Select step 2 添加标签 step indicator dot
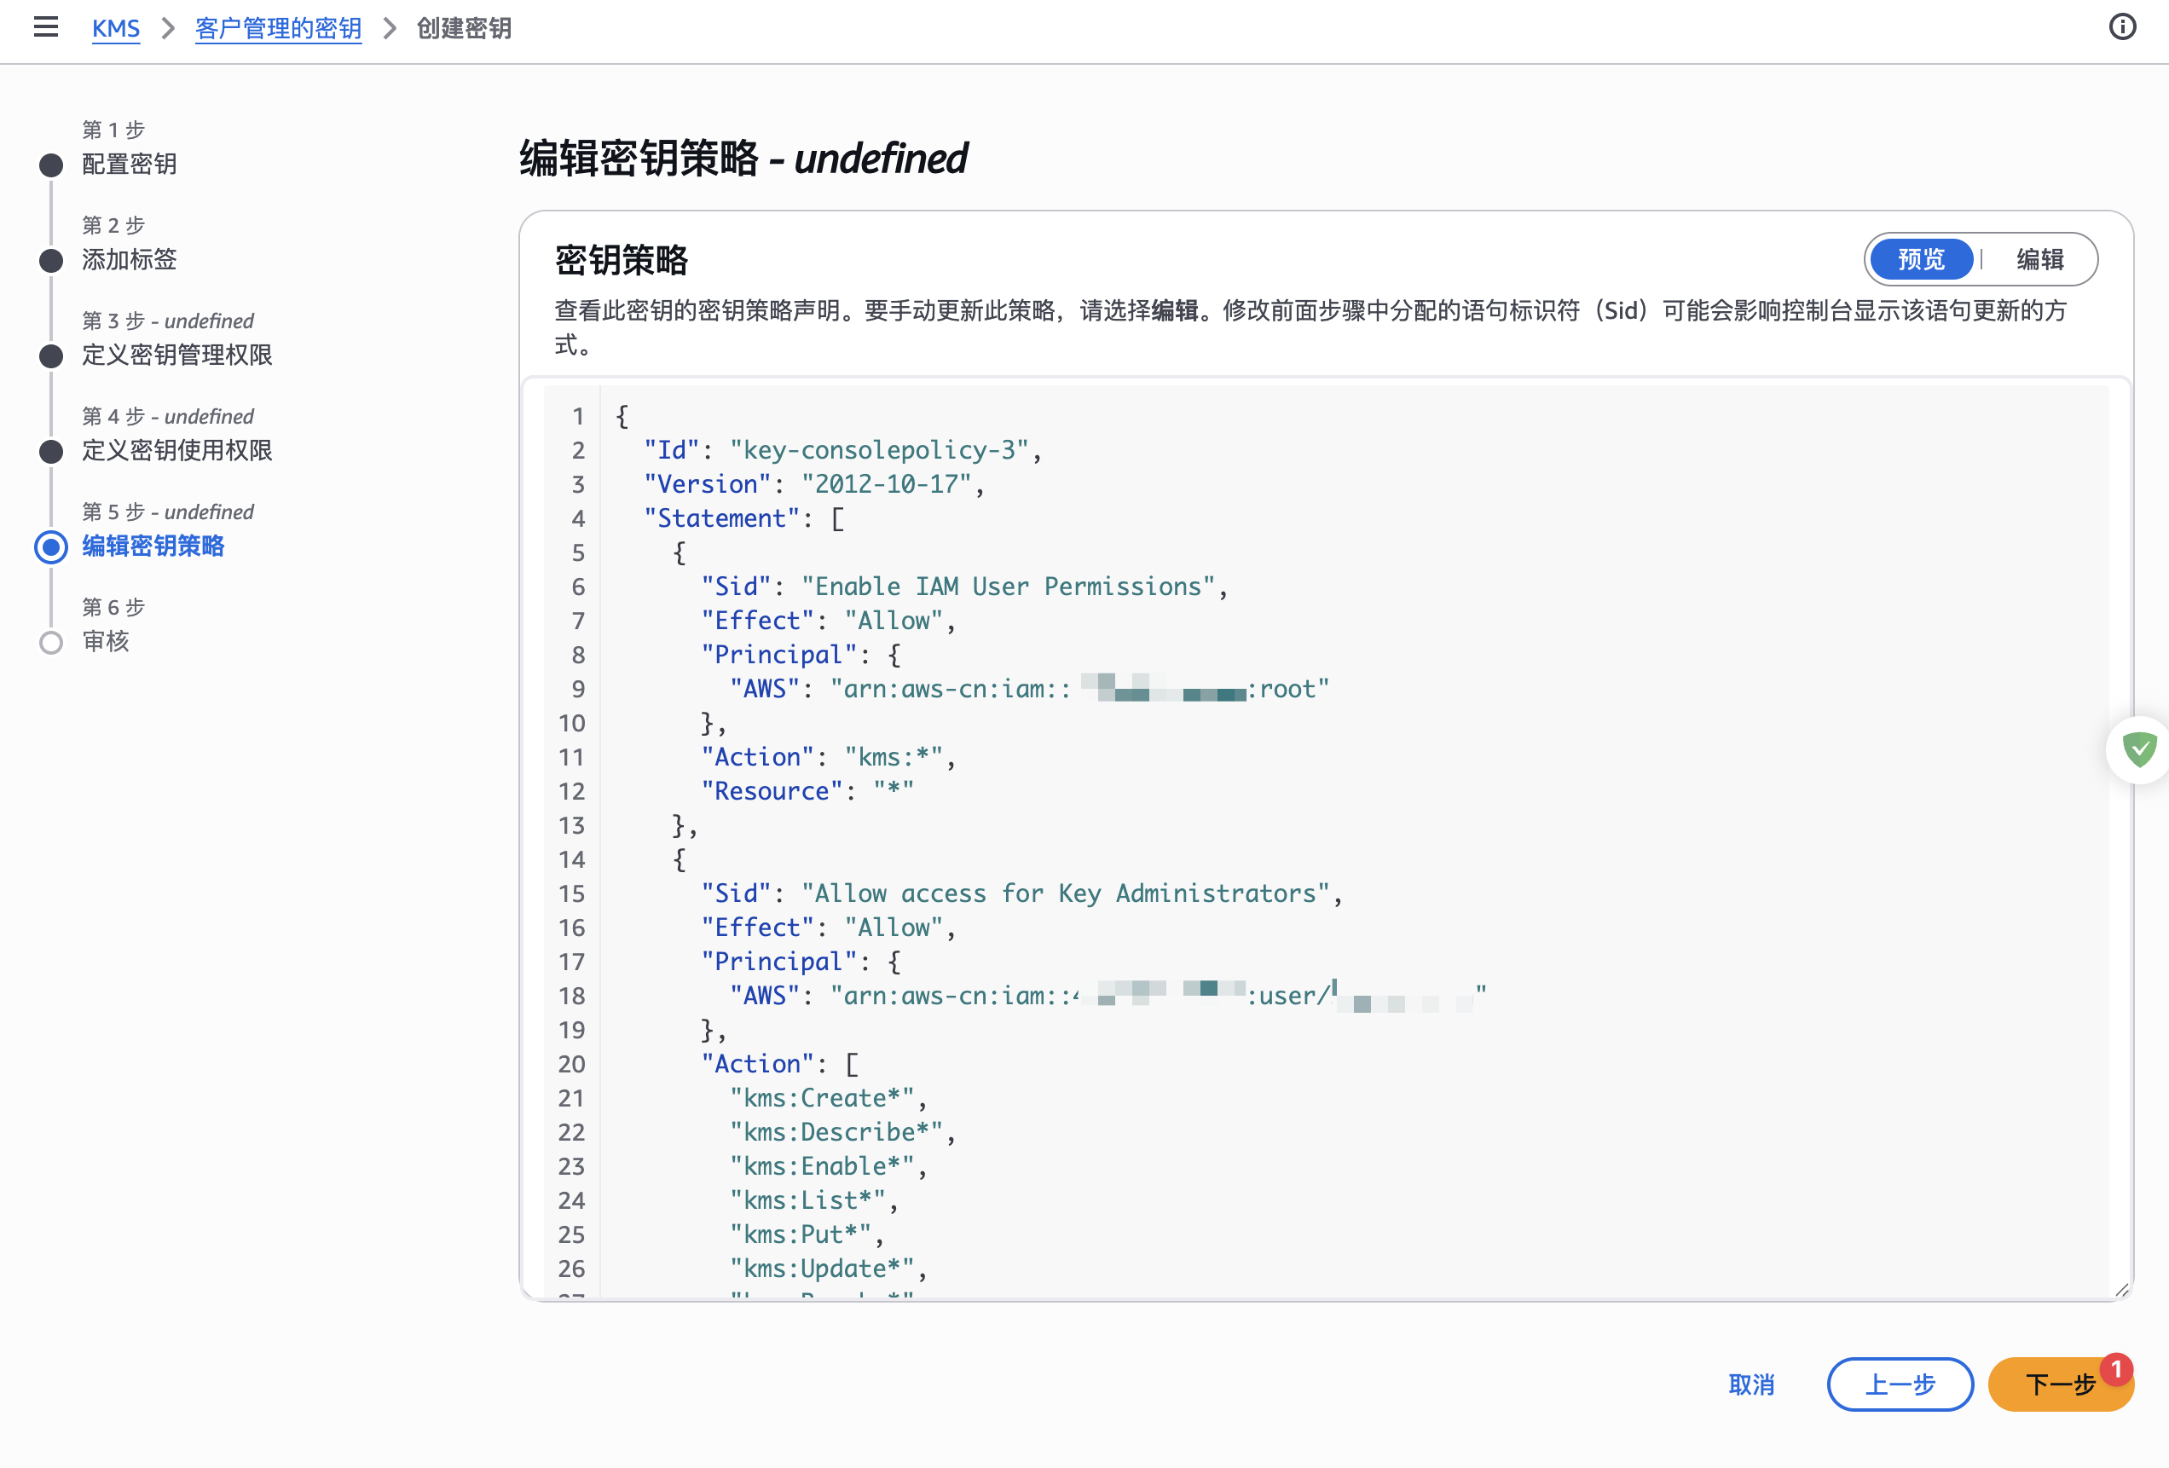Screen dimensions: 2169x1468 [x=50, y=262]
